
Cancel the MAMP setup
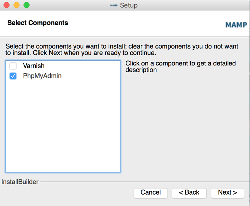pyautogui.click(x=151, y=193)
